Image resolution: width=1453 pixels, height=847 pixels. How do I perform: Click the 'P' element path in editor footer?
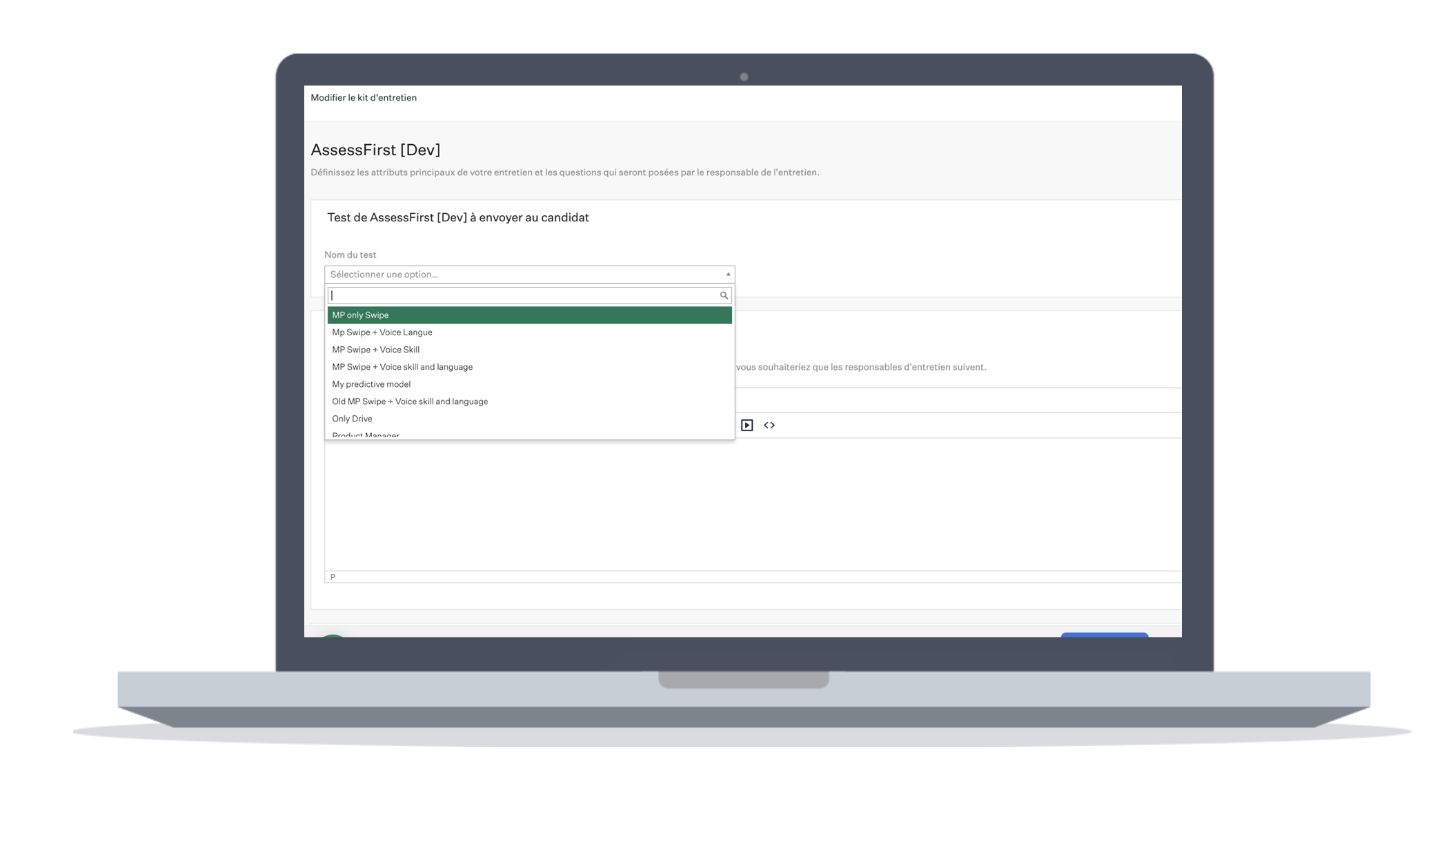tap(333, 577)
